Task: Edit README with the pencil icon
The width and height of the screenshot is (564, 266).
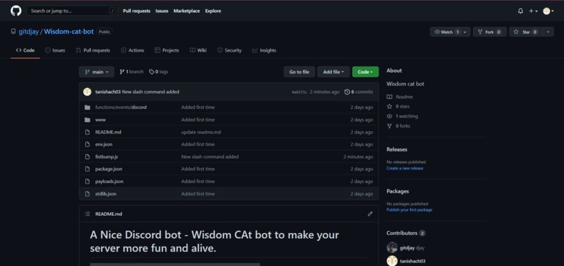Action: [370, 214]
